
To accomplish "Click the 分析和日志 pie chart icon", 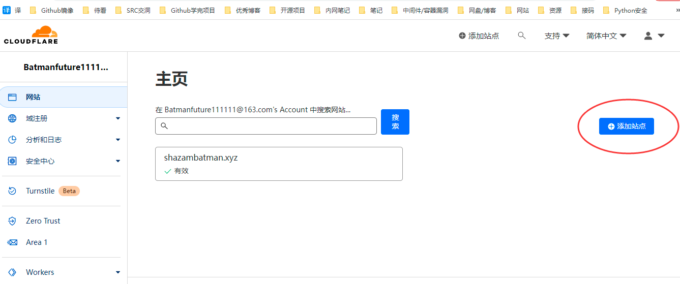I will [13, 140].
